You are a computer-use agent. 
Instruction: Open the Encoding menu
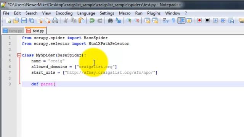[x=64, y=13]
